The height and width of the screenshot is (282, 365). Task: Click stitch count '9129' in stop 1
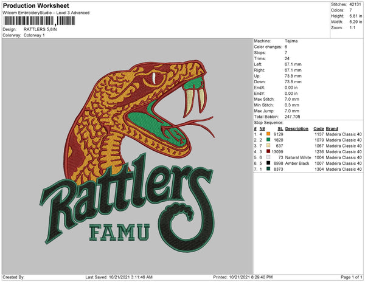coord(279,134)
